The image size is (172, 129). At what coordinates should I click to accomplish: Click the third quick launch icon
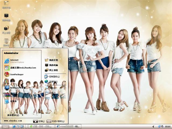coord(22,127)
